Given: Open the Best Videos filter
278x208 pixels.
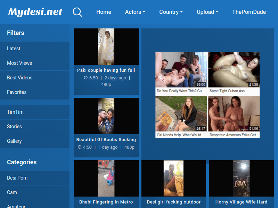Looking at the screenshot, I should [19, 78].
